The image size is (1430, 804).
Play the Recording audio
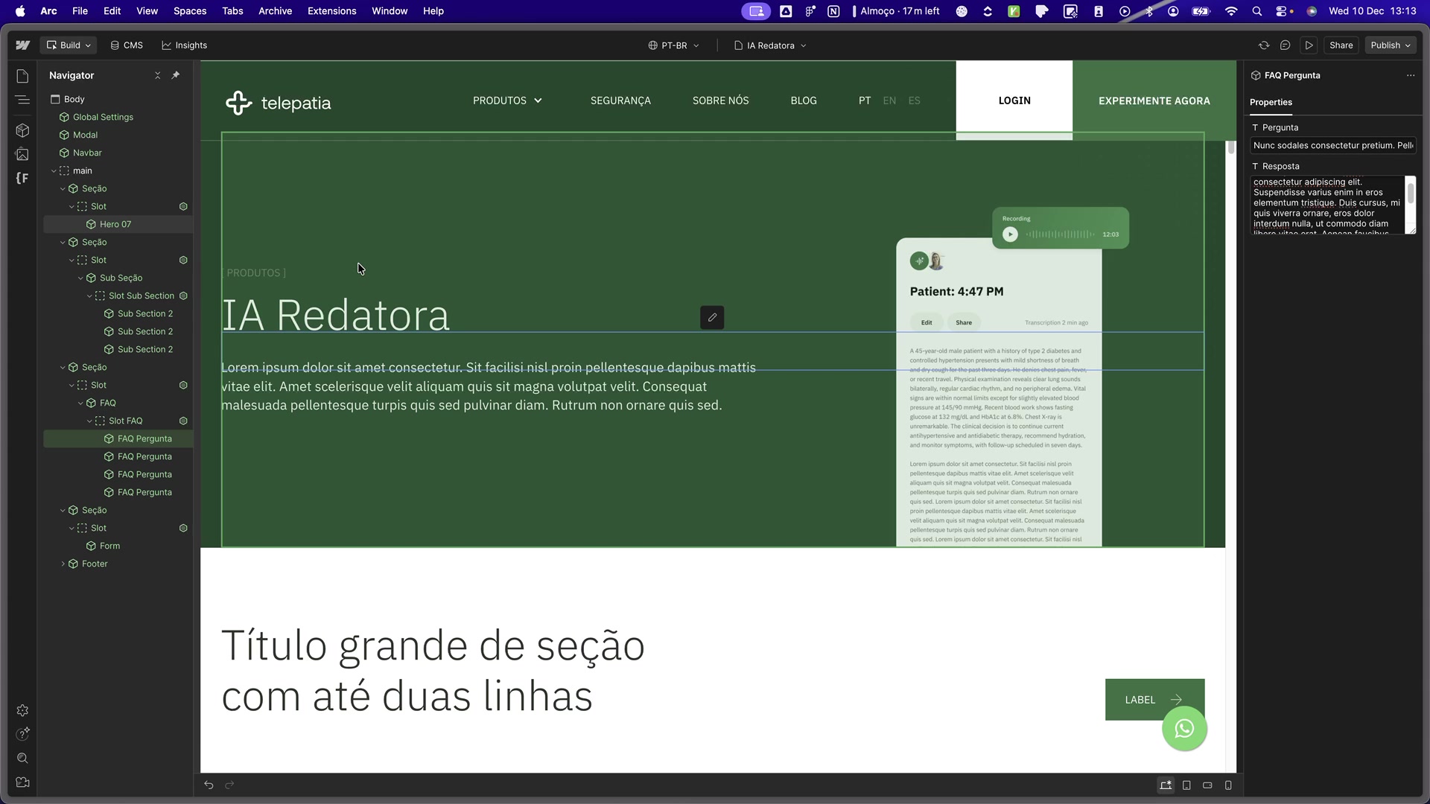pyautogui.click(x=1010, y=234)
